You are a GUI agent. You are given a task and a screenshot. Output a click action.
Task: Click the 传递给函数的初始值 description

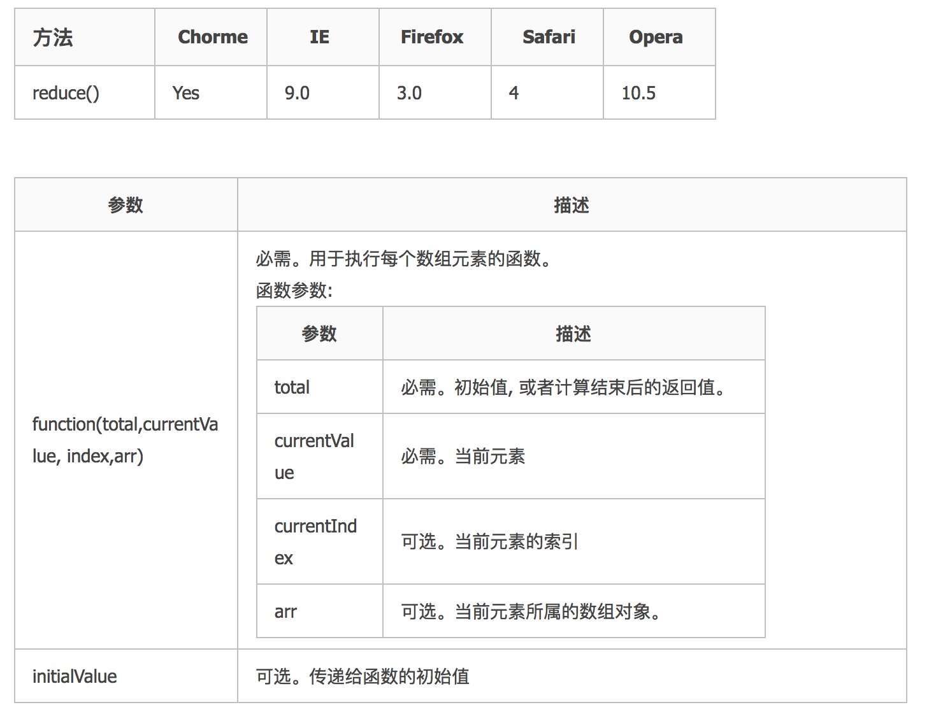click(572, 676)
